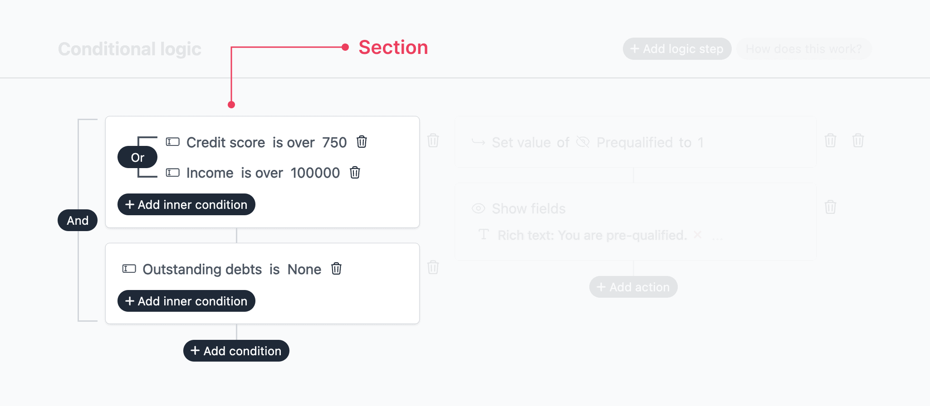The height and width of the screenshot is (406, 930).
Task: Open the 'is over' operator for Credit score
Action: point(294,142)
